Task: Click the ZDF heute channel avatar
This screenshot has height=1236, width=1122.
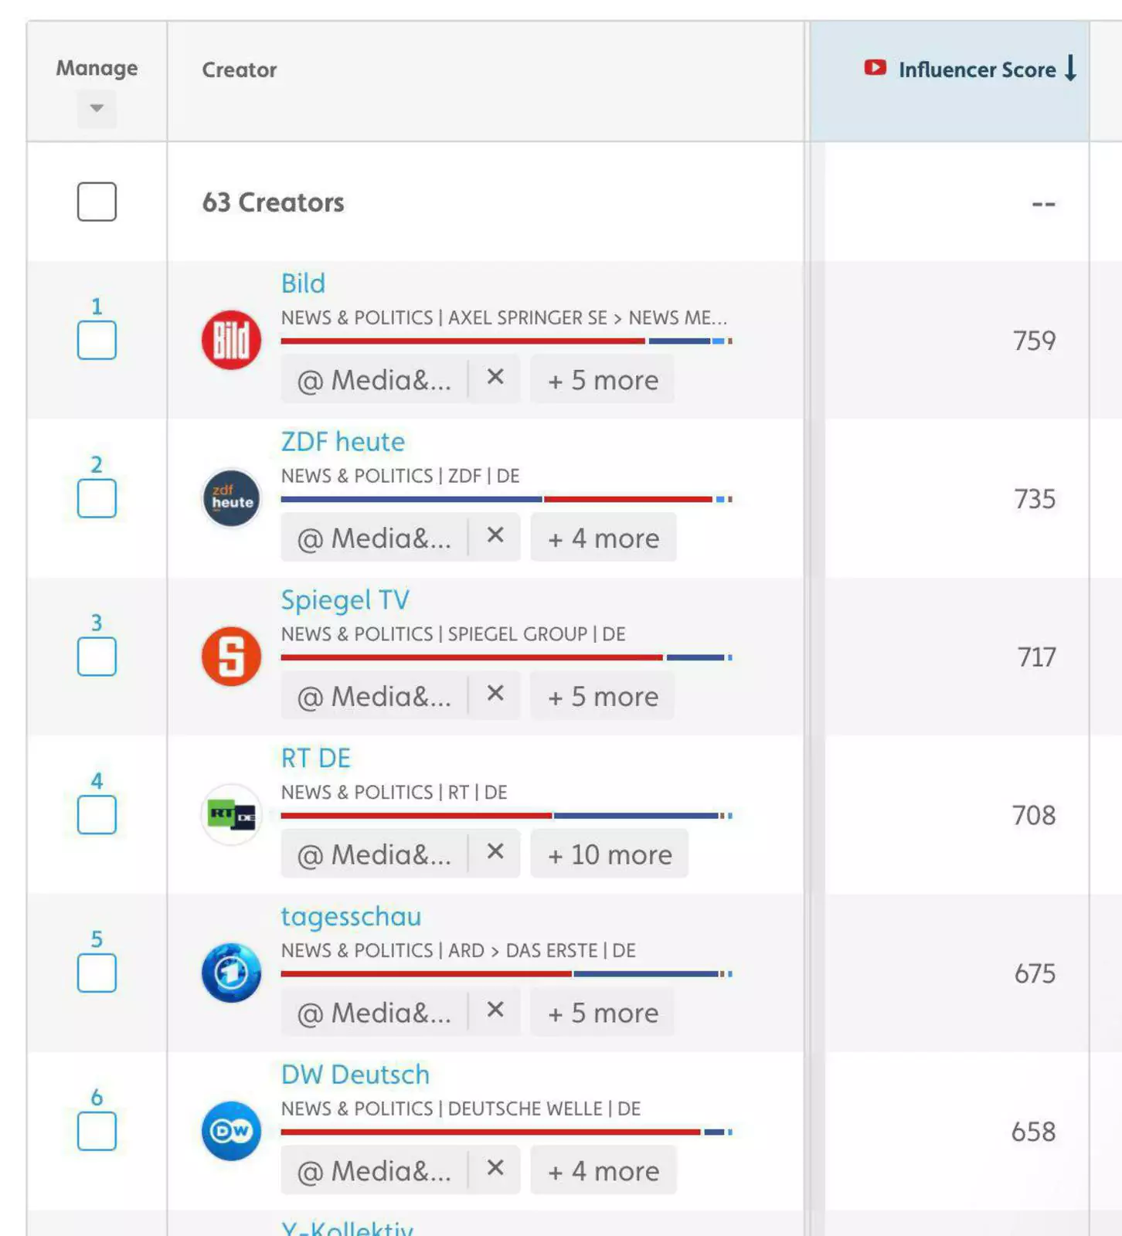Action: pos(231,498)
